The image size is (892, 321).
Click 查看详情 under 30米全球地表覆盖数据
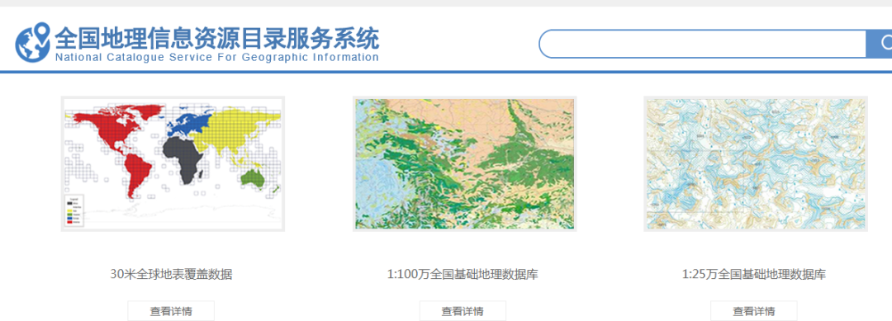[x=171, y=311]
